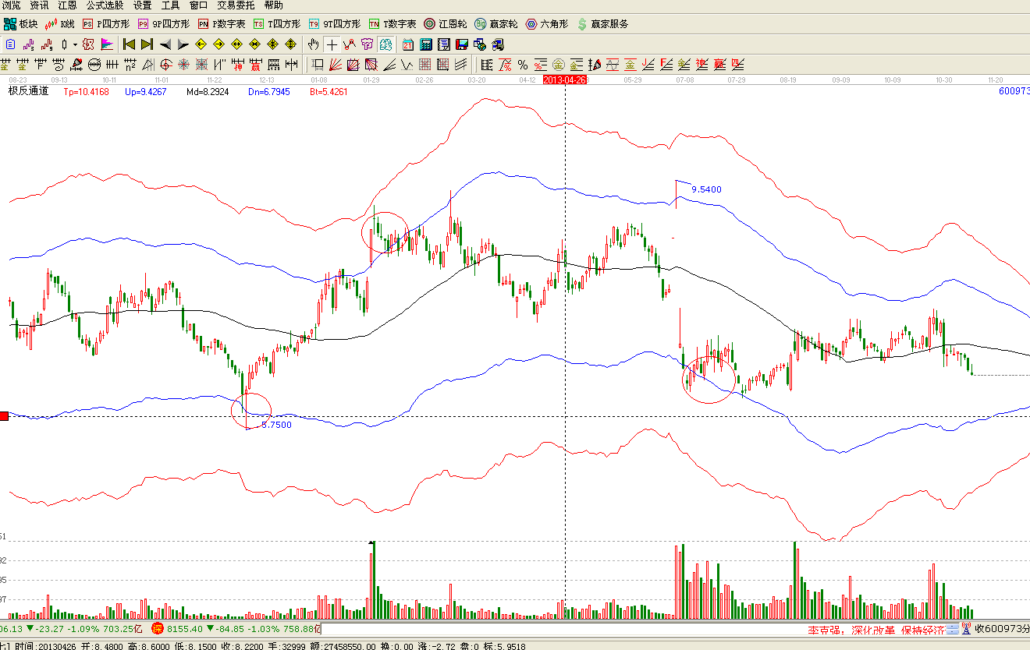Click the red 2013-04-26 date marker
The width and height of the screenshot is (1030, 650).
click(564, 79)
